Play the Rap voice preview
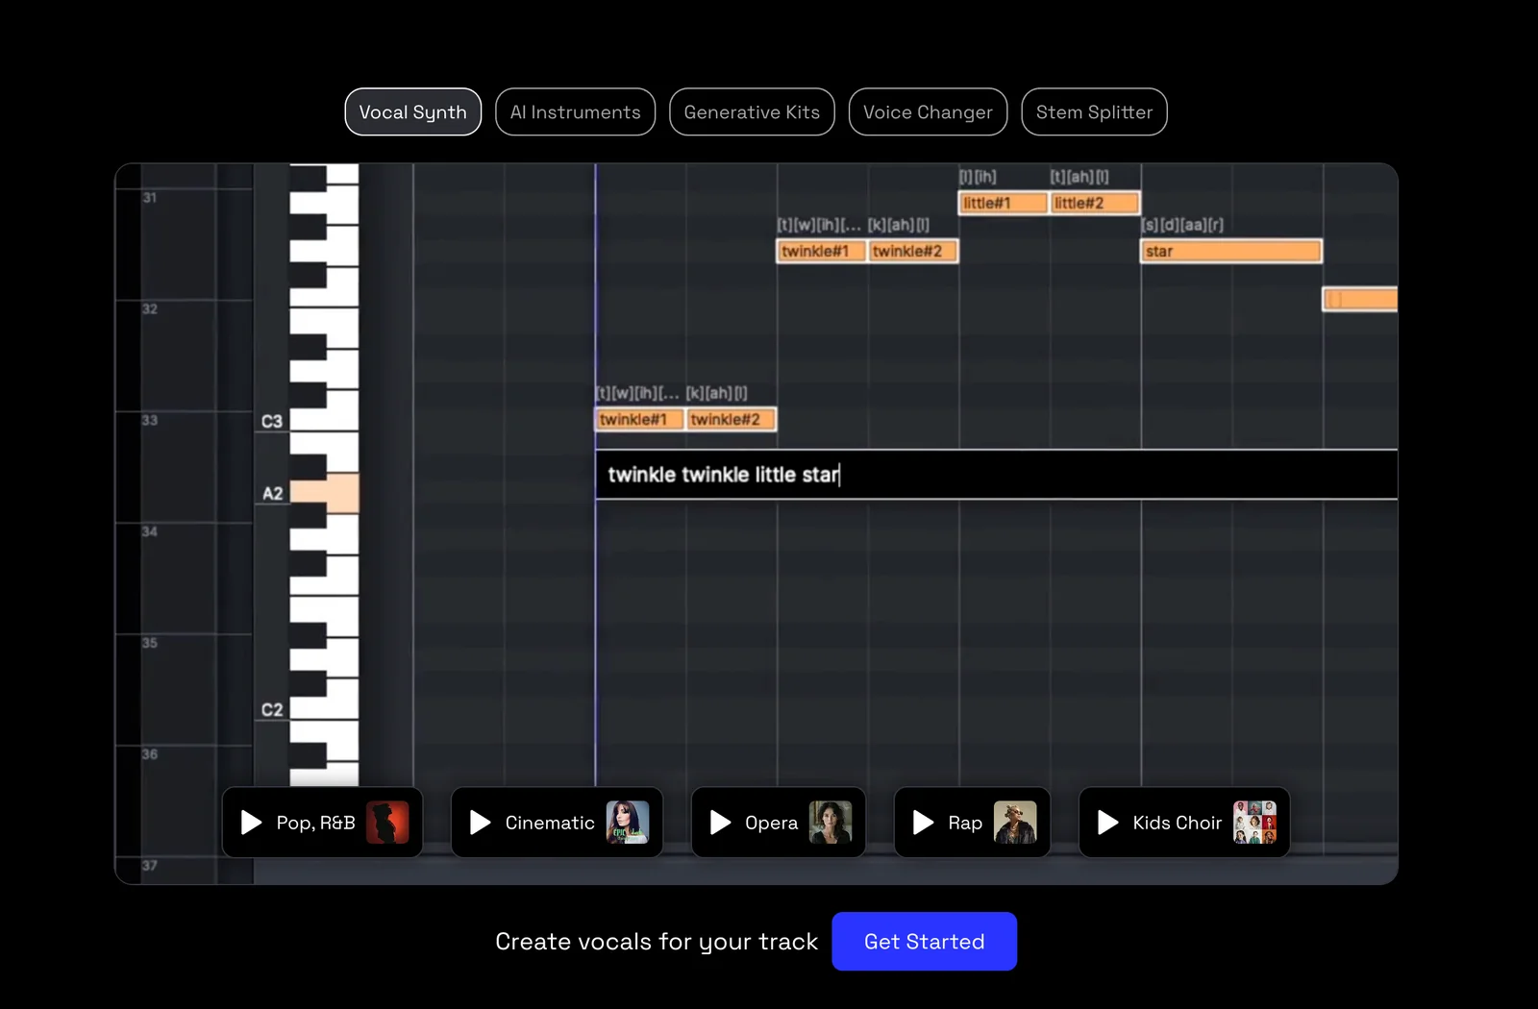Screen dimensions: 1538x1009 coord(923,823)
